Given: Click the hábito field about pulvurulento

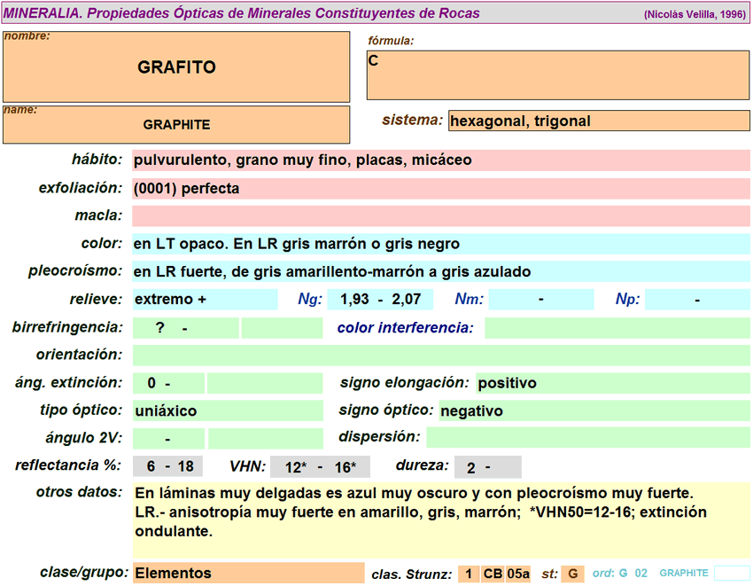Looking at the screenshot, I should pos(441,160).
